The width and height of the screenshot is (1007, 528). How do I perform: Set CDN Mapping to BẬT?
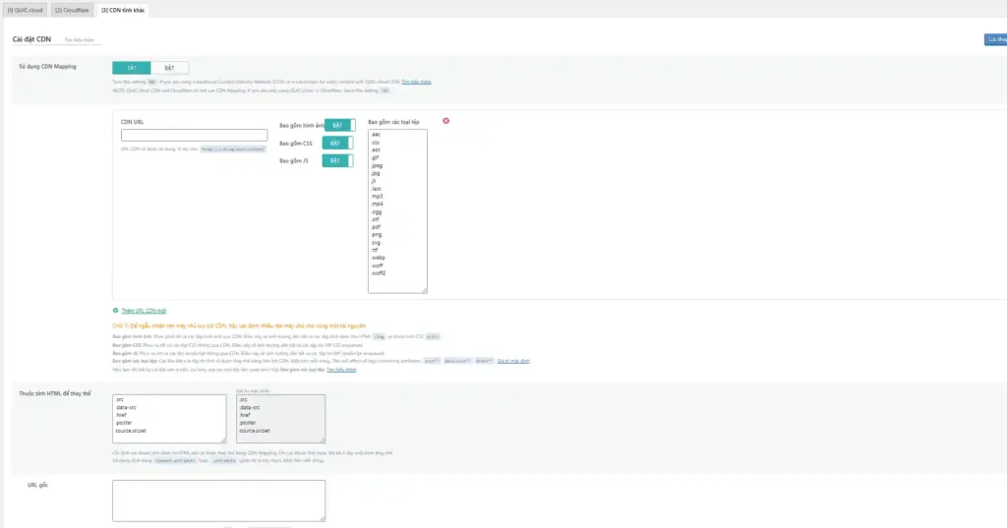coord(169,68)
